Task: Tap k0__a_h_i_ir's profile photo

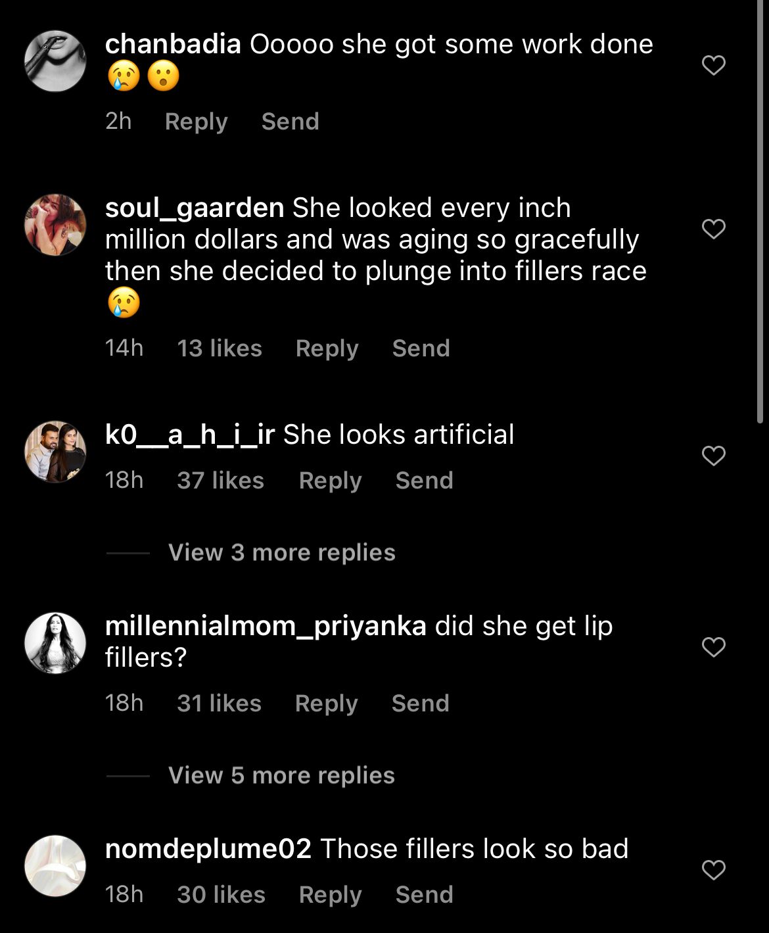Action: 55,452
